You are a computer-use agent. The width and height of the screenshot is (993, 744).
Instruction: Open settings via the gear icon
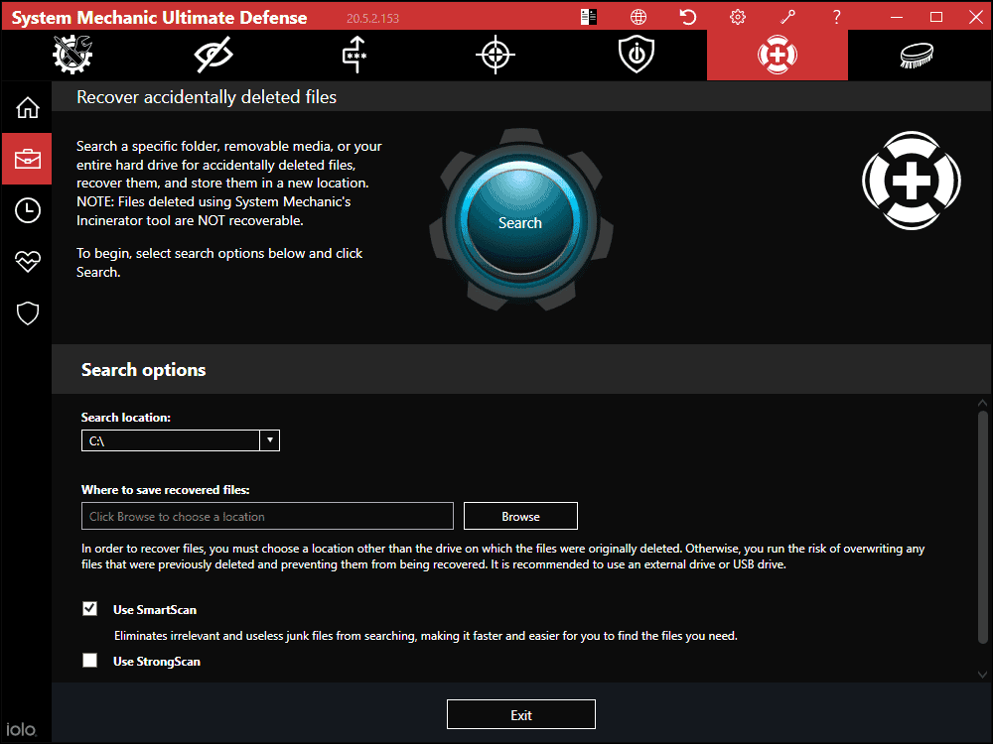(737, 16)
